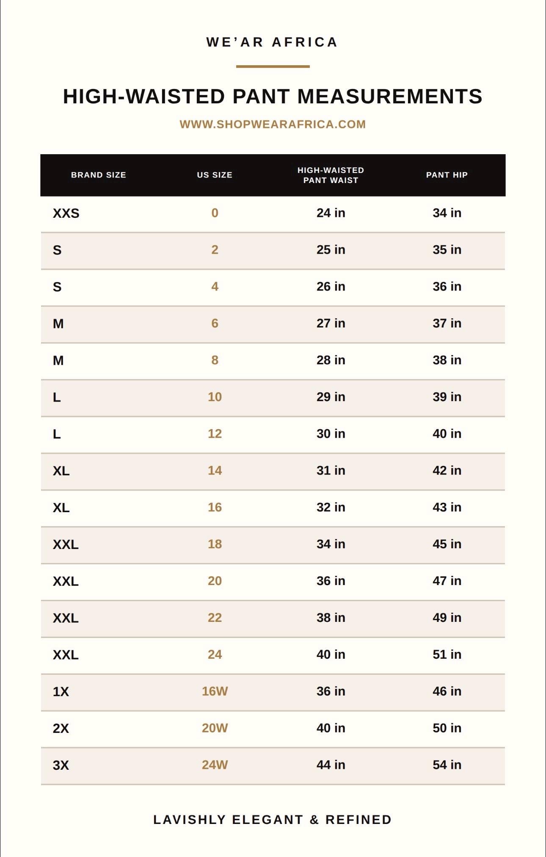The width and height of the screenshot is (546, 857).
Task: Click the gold divider line under brand name
Action: click(273, 67)
